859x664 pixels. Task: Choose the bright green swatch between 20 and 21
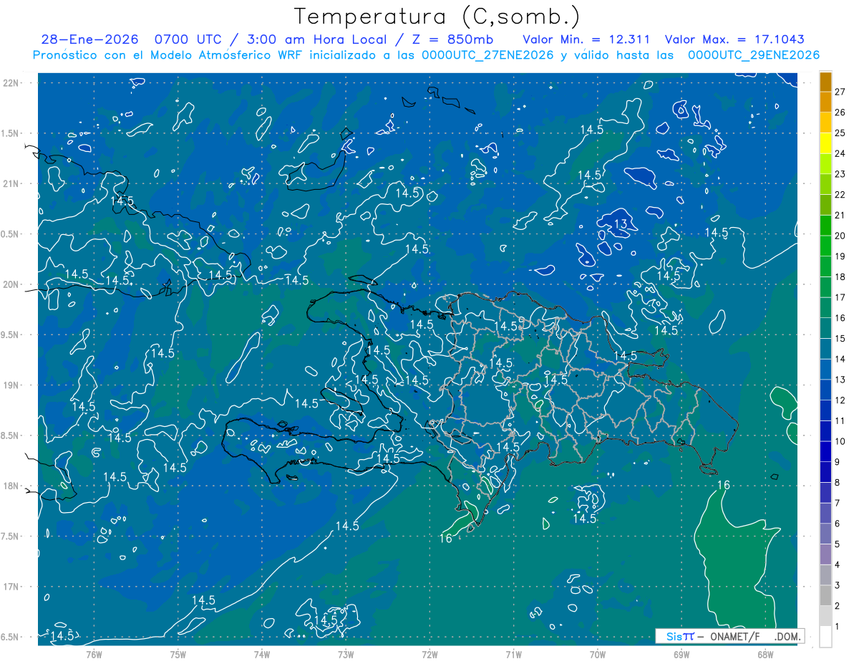(x=825, y=226)
